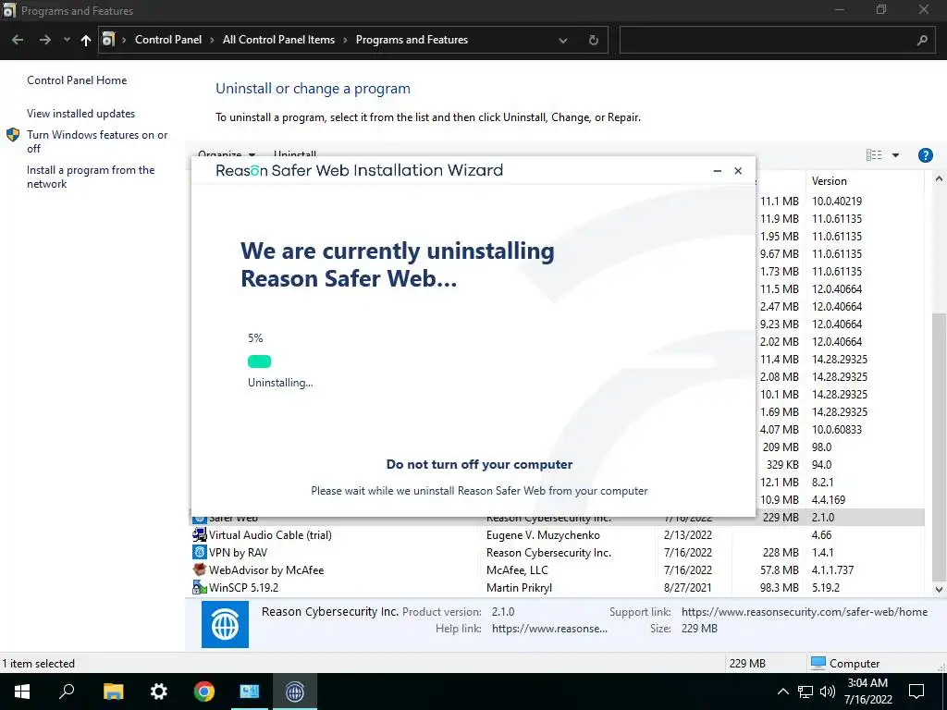Select Programs and Features breadcrumb

pos(412,40)
